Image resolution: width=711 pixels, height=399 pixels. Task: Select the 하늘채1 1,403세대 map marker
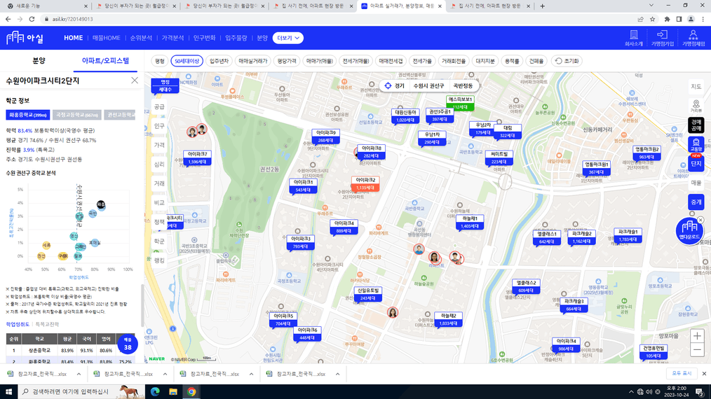click(469, 222)
